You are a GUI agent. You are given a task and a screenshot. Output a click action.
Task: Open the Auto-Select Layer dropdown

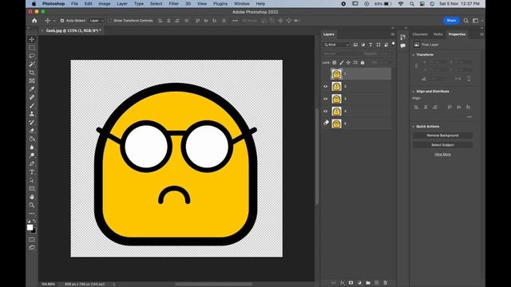tap(97, 21)
